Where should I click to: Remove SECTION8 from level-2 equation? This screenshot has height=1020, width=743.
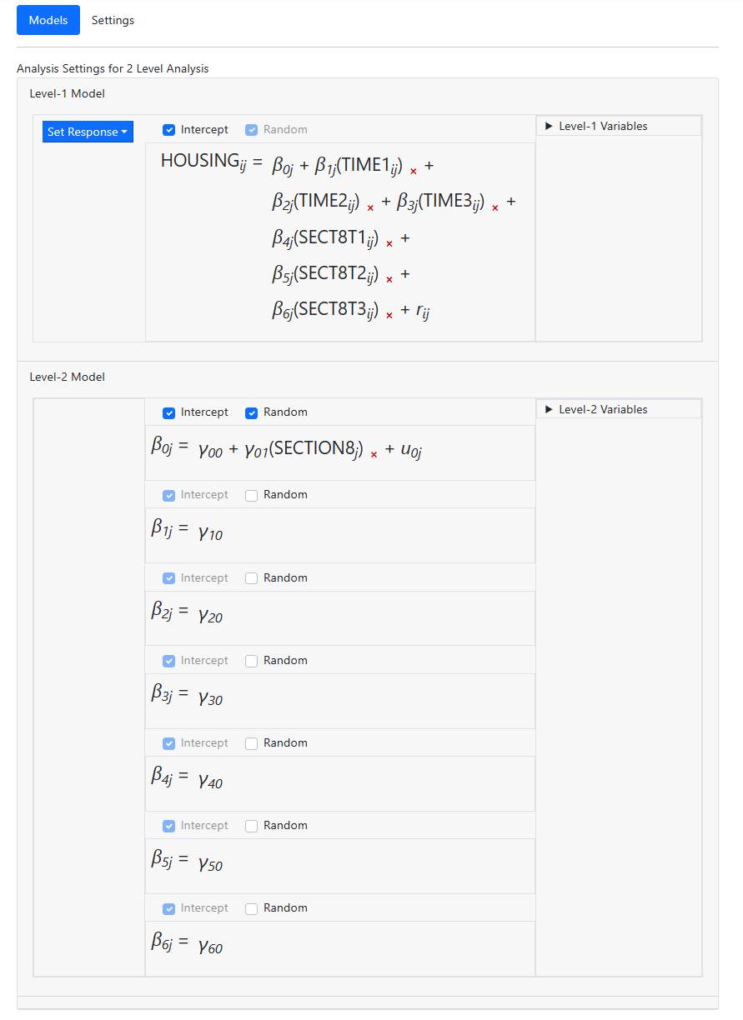[374, 454]
